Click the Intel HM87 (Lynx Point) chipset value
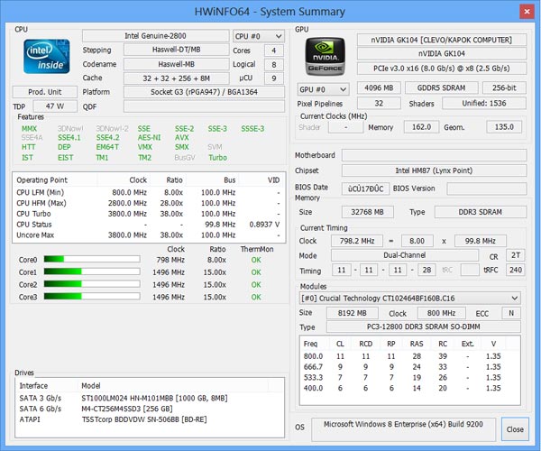 click(x=434, y=170)
